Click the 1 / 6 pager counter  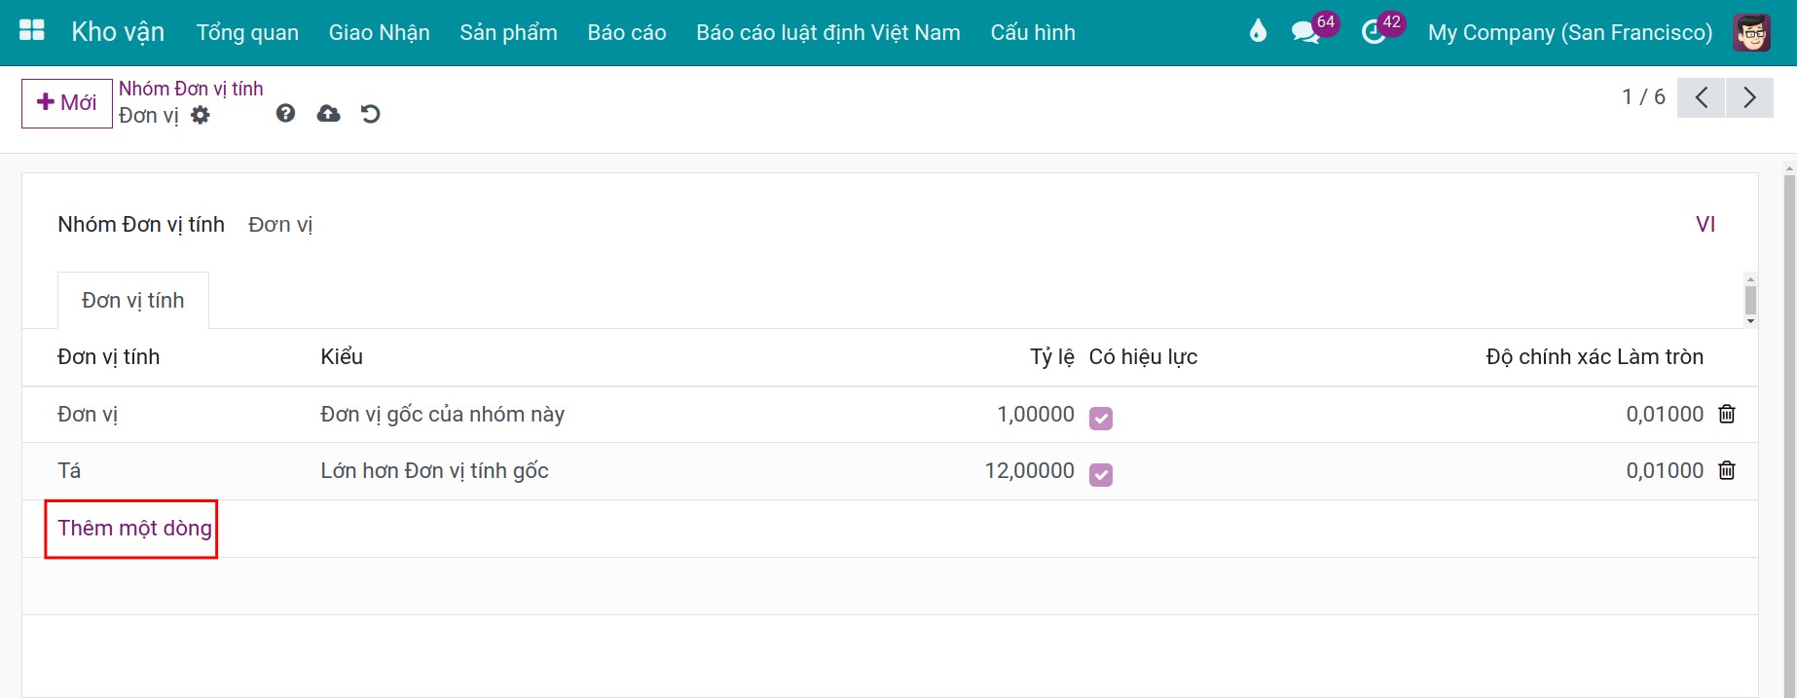1643,96
